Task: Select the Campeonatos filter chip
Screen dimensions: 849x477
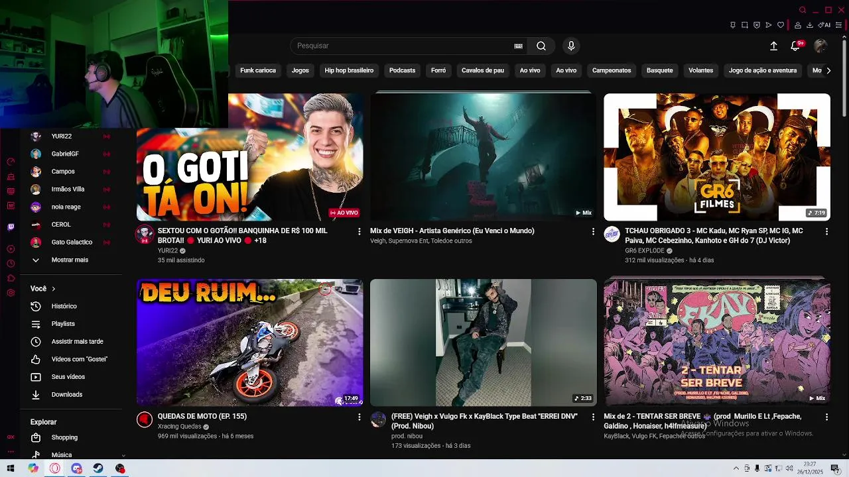Action: [612, 70]
